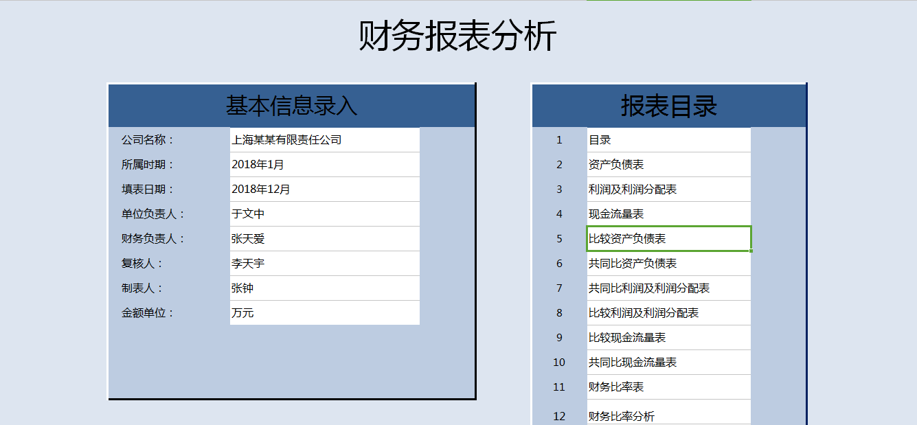
Task: Click the 单位负责人： label
Action: tap(153, 214)
